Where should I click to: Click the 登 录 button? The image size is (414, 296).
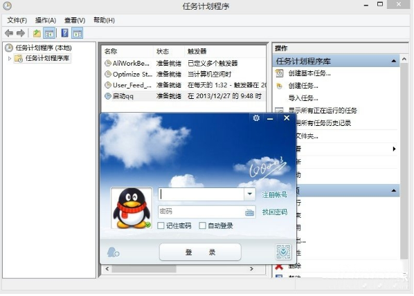pyautogui.click(x=200, y=252)
